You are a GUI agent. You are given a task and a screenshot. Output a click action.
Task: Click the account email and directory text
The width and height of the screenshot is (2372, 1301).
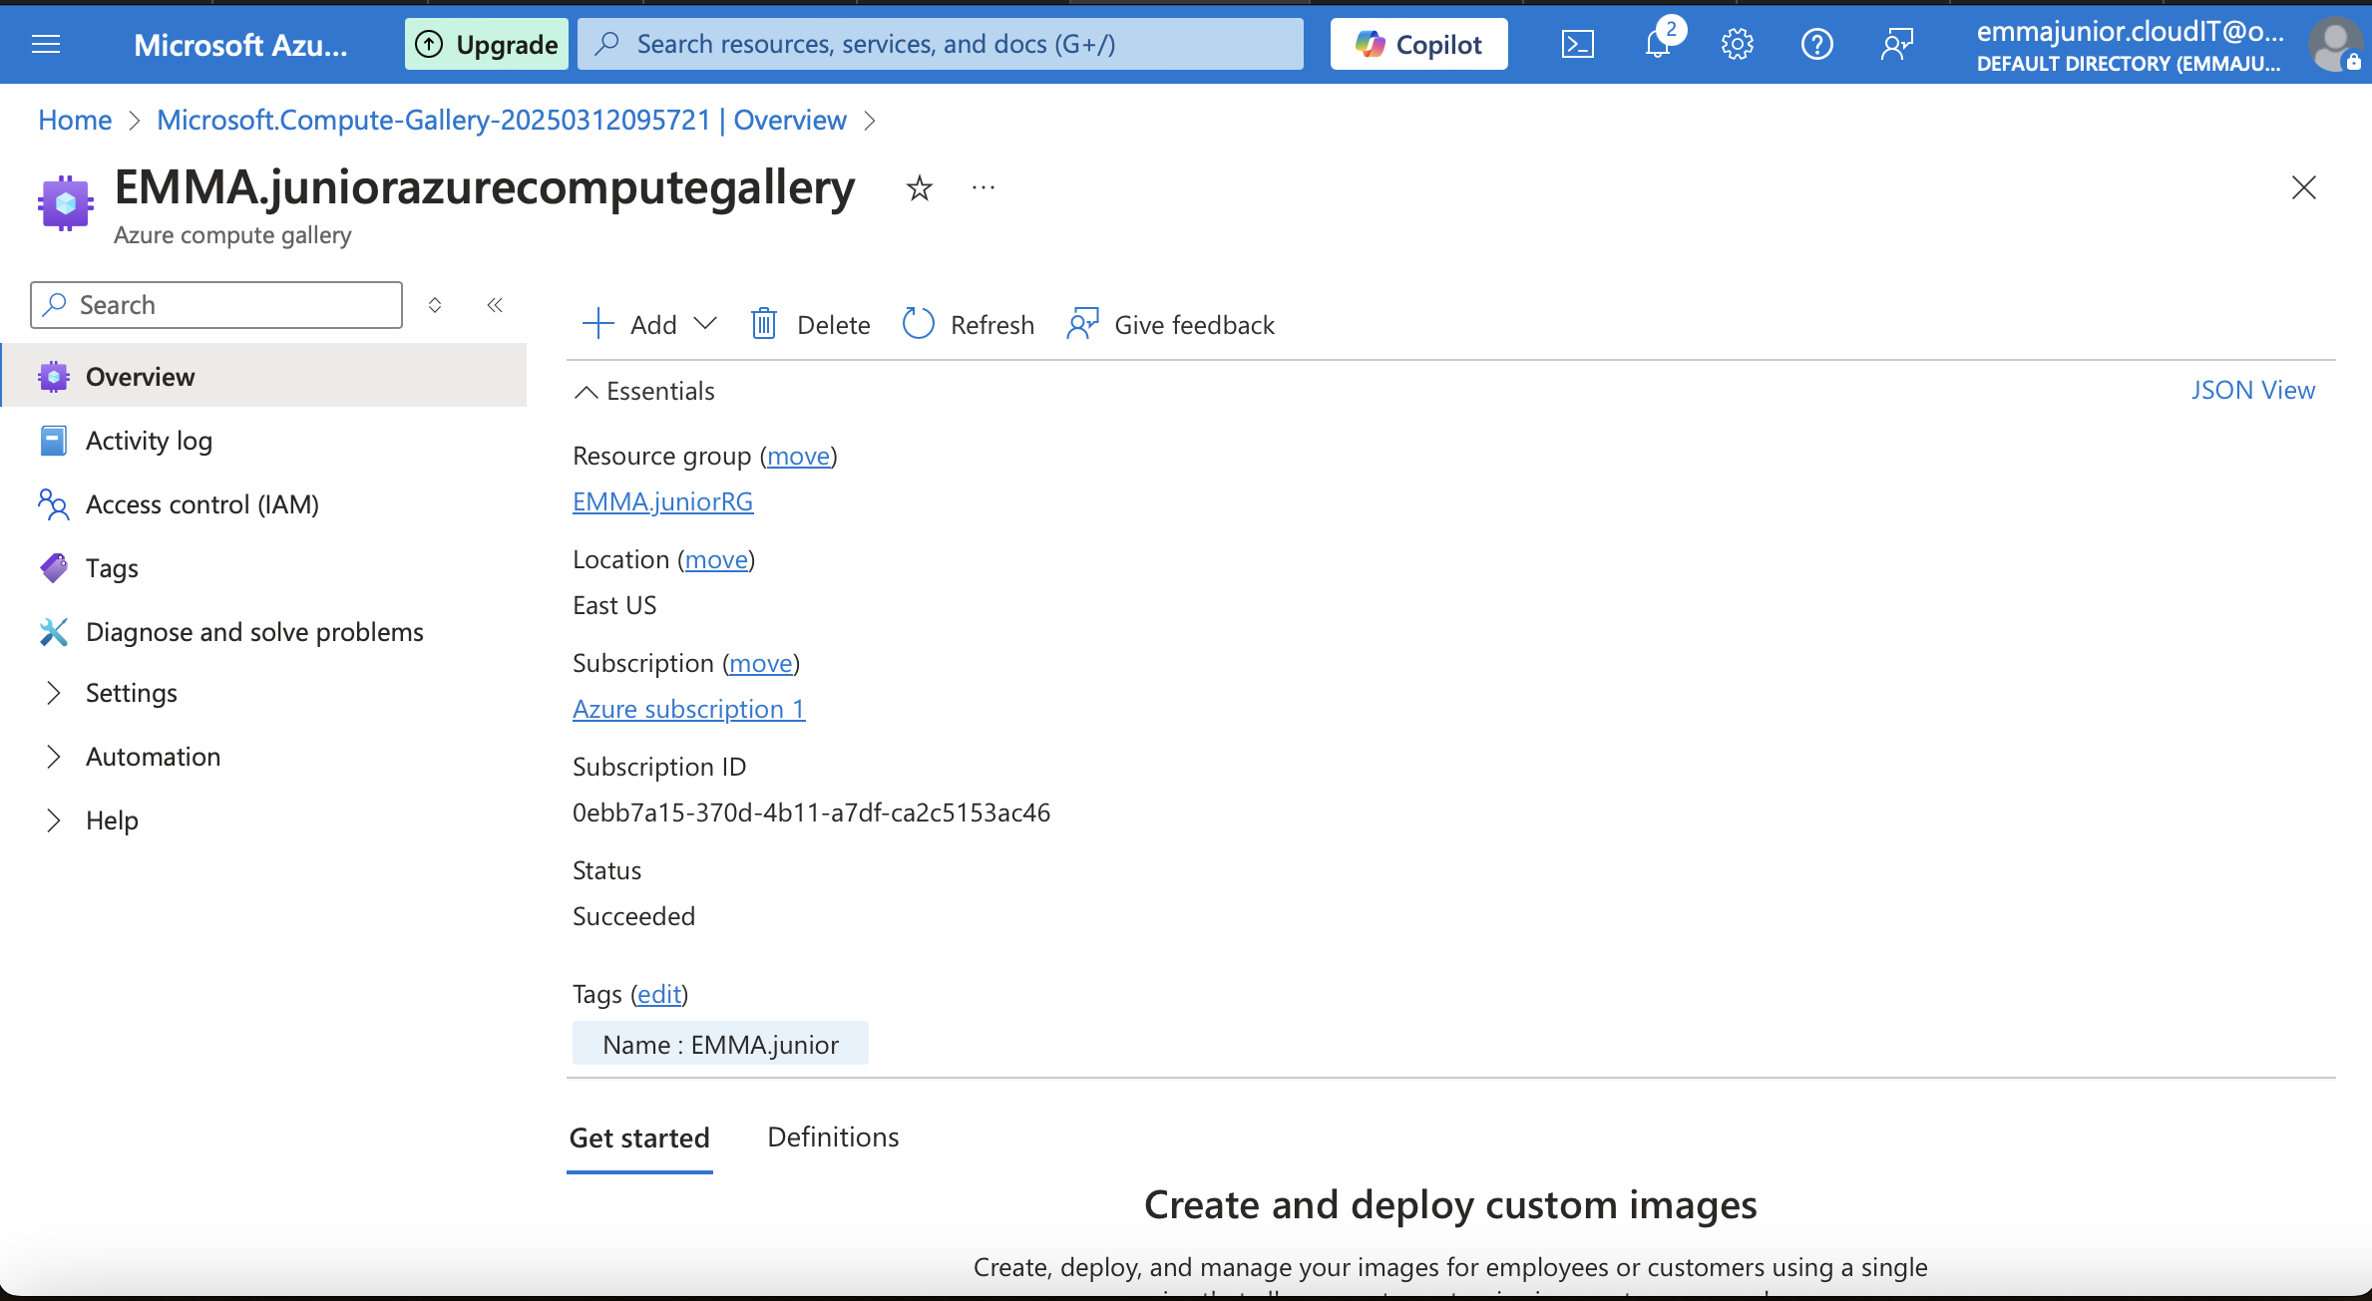(2129, 46)
